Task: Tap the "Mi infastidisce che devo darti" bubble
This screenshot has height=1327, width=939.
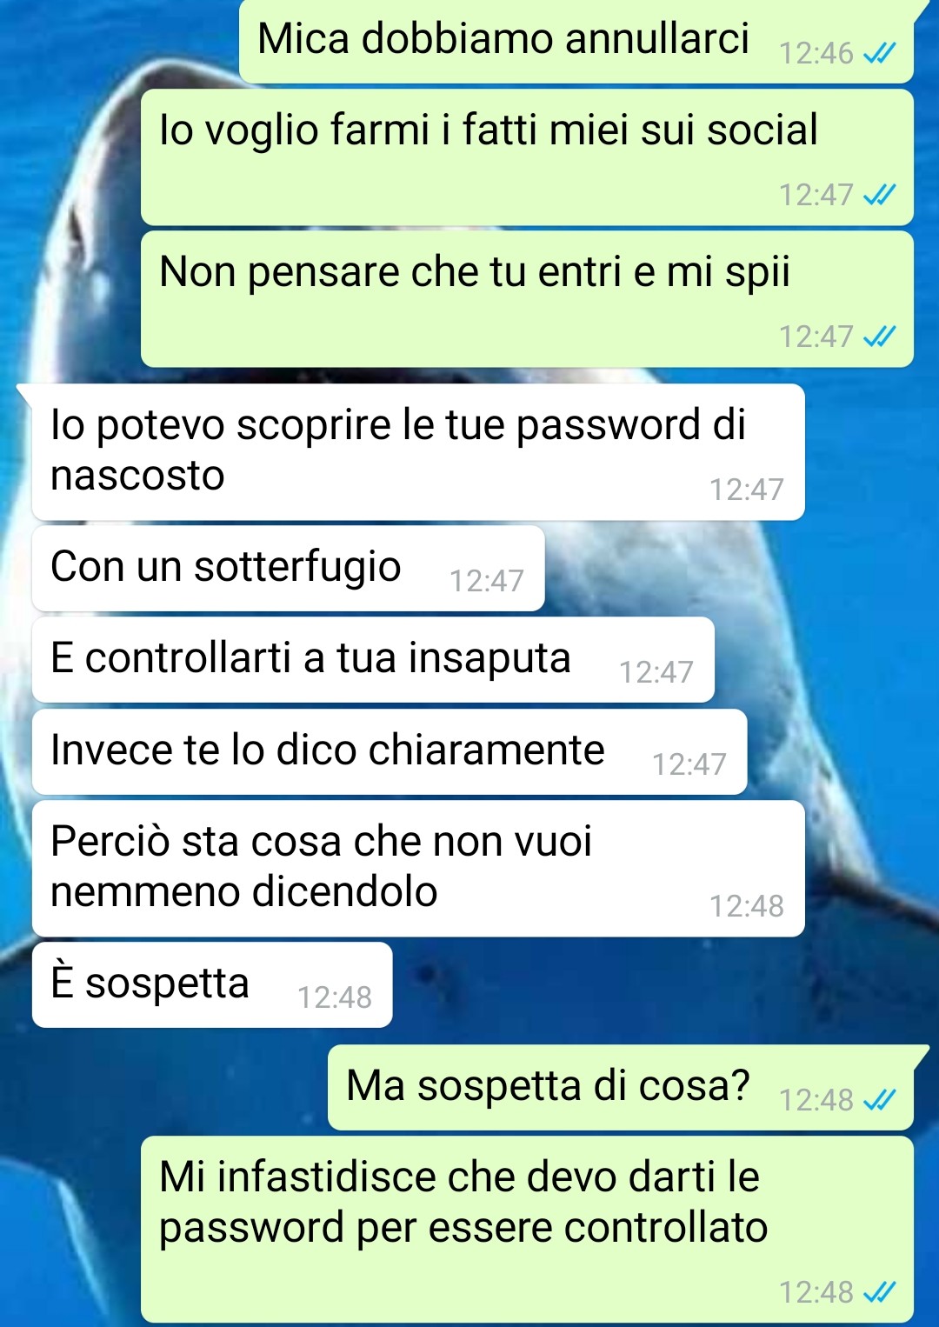Action: coord(527,1230)
